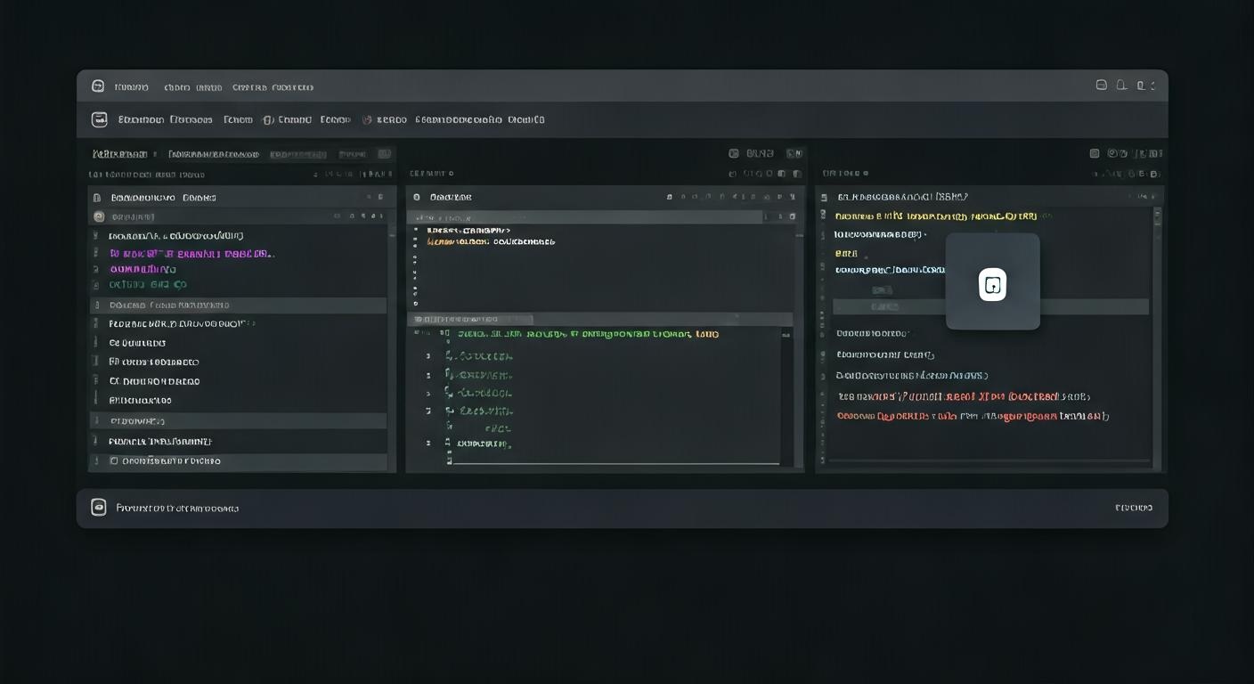Select the magenta text line in left panel

tap(191, 254)
